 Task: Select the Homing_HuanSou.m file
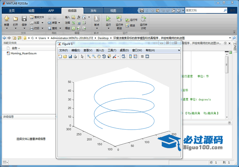[23, 53]
